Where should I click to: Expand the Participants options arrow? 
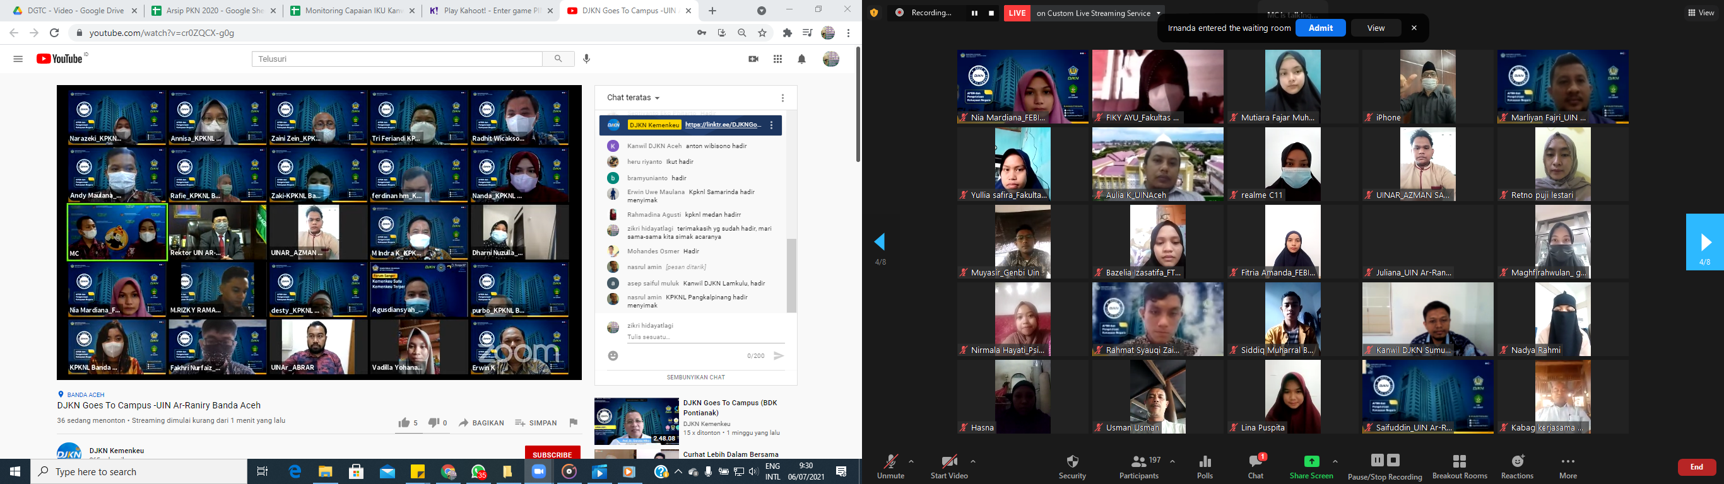click(x=1172, y=461)
